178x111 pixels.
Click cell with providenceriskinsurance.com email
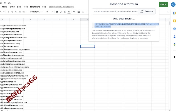14,67
